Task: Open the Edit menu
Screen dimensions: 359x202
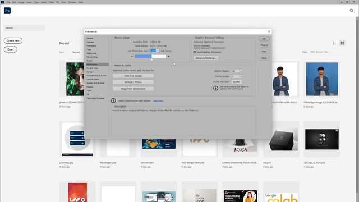Action: tap(14, 2)
